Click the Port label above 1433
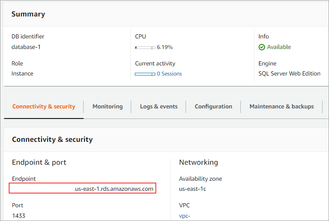 (x=17, y=205)
